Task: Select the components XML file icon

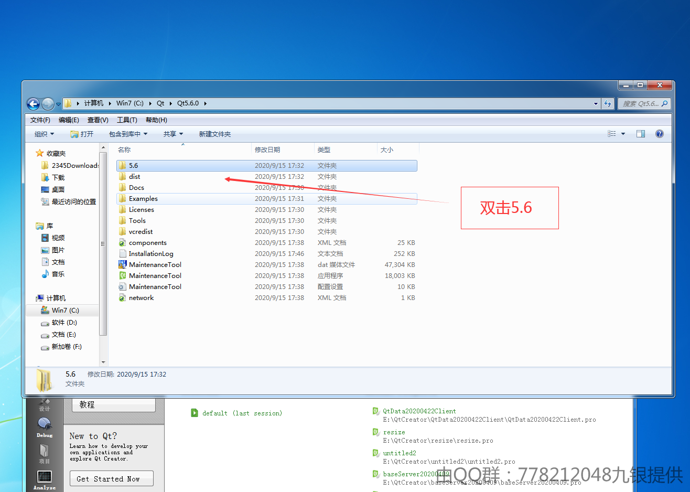Action: click(x=122, y=243)
